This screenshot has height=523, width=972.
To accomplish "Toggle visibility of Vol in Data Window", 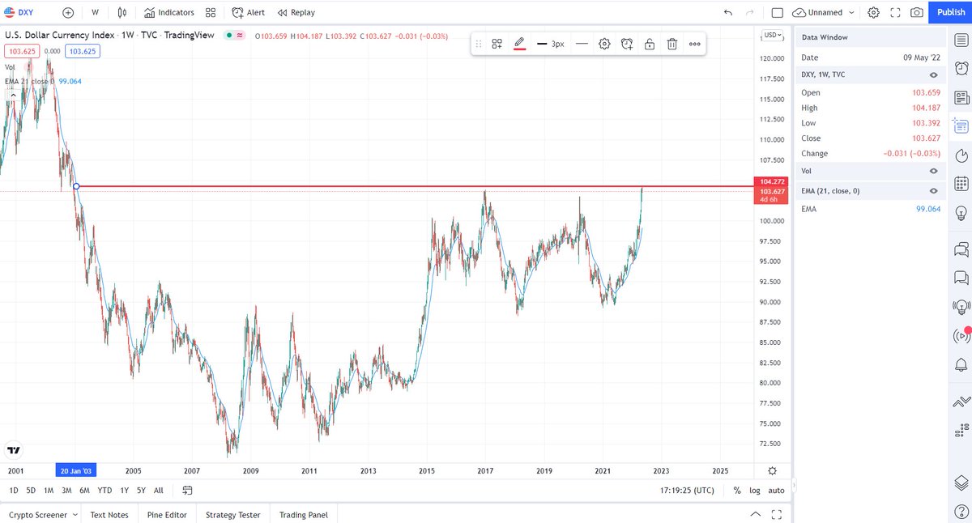I will [x=934, y=171].
